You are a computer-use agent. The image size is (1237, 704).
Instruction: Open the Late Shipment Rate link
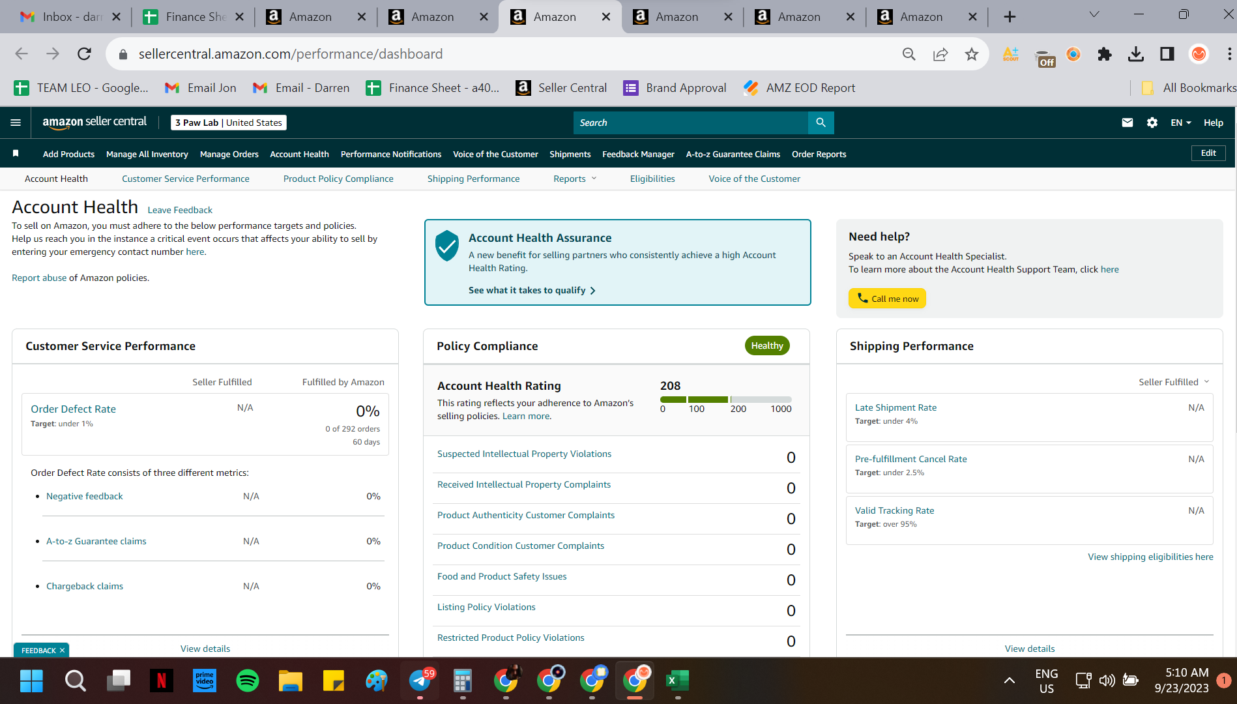coord(895,407)
